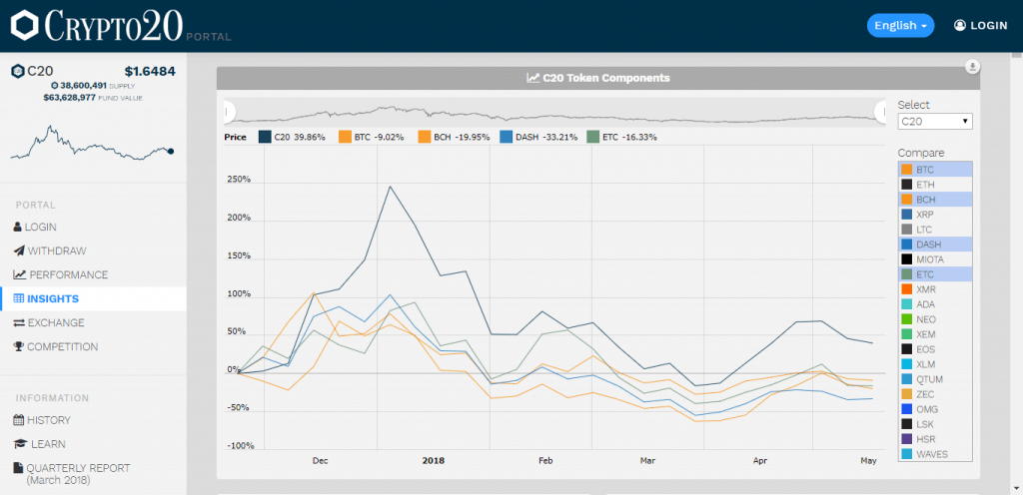Select ADA in the Compare list
The height and width of the screenshot is (495, 1023).
tap(935, 304)
